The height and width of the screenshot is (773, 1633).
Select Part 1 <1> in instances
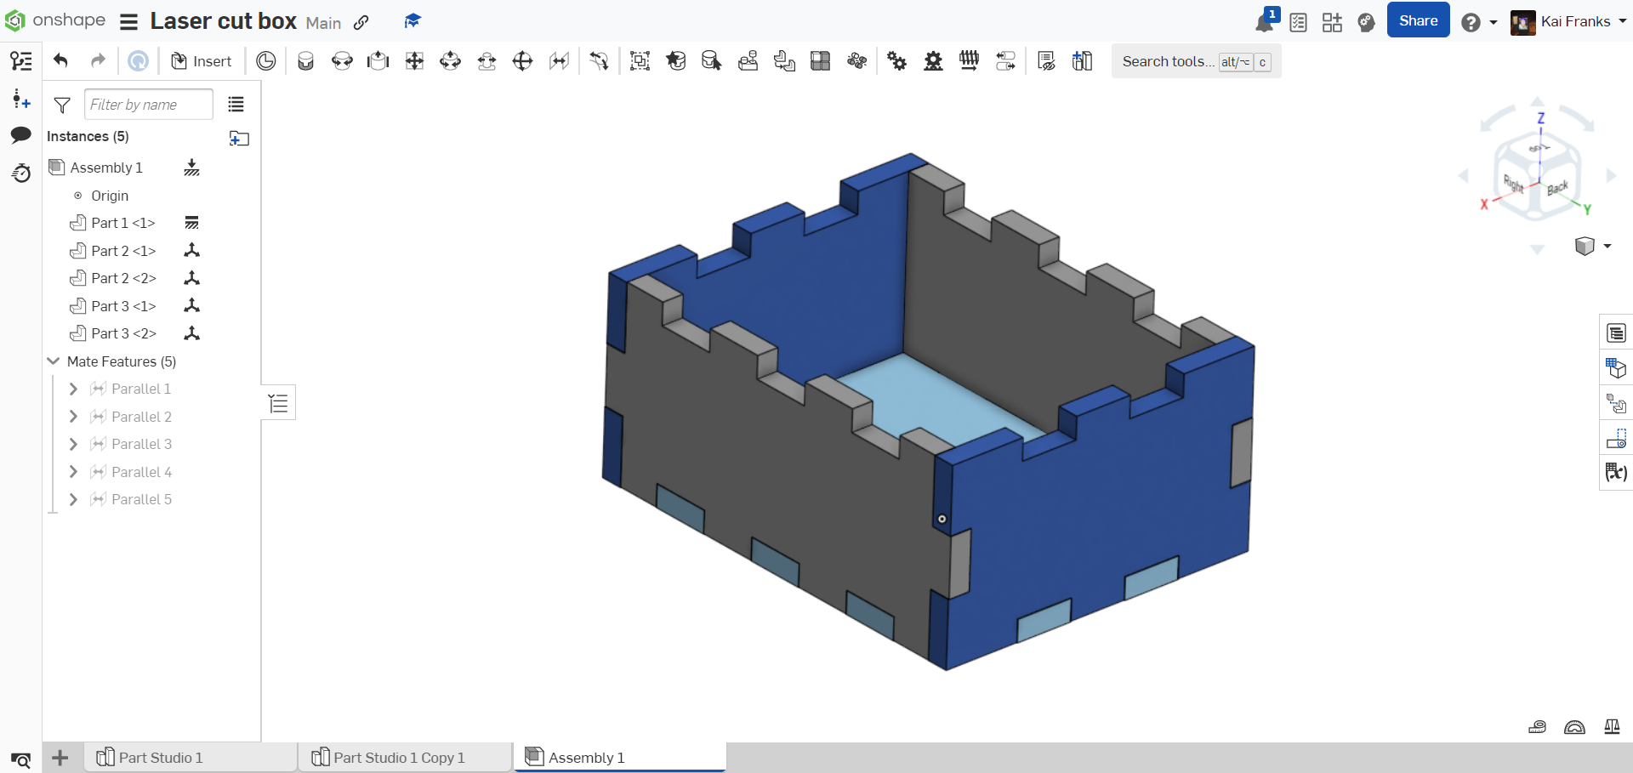pyautogui.click(x=122, y=223)
